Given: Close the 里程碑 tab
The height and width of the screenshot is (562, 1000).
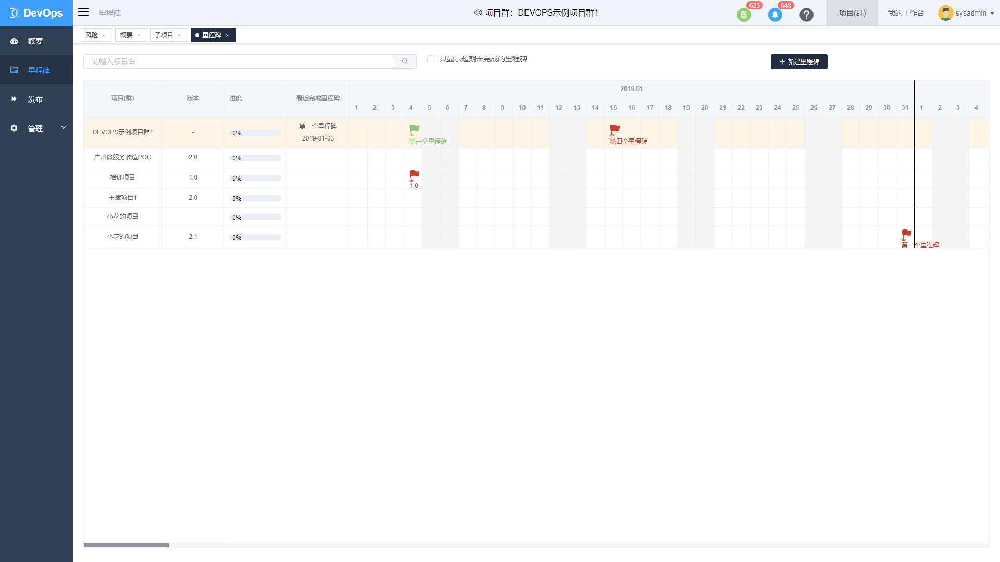Looking at the screenshot, I should (227, 35).
